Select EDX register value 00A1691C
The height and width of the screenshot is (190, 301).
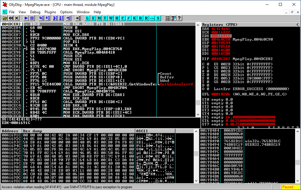221,36
